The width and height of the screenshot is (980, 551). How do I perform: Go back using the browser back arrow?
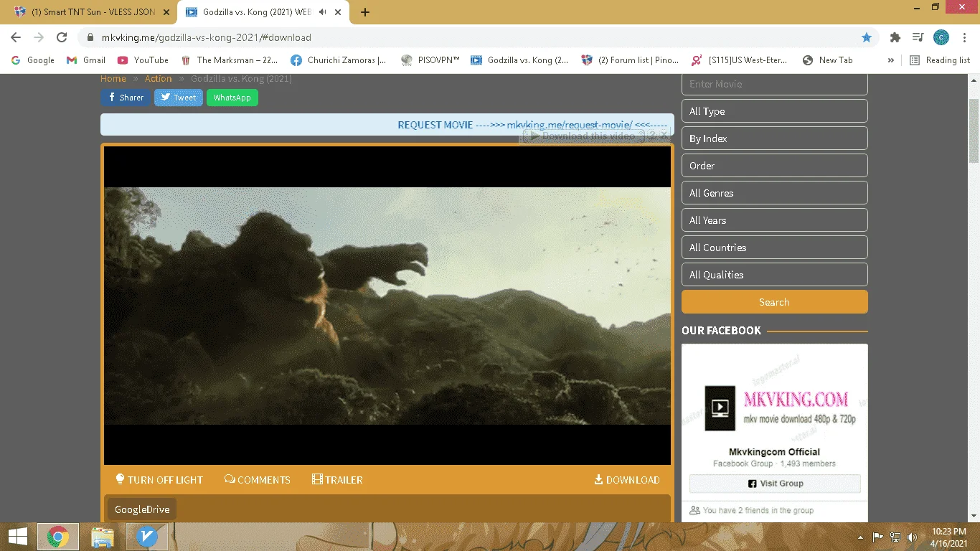[16, 37]
